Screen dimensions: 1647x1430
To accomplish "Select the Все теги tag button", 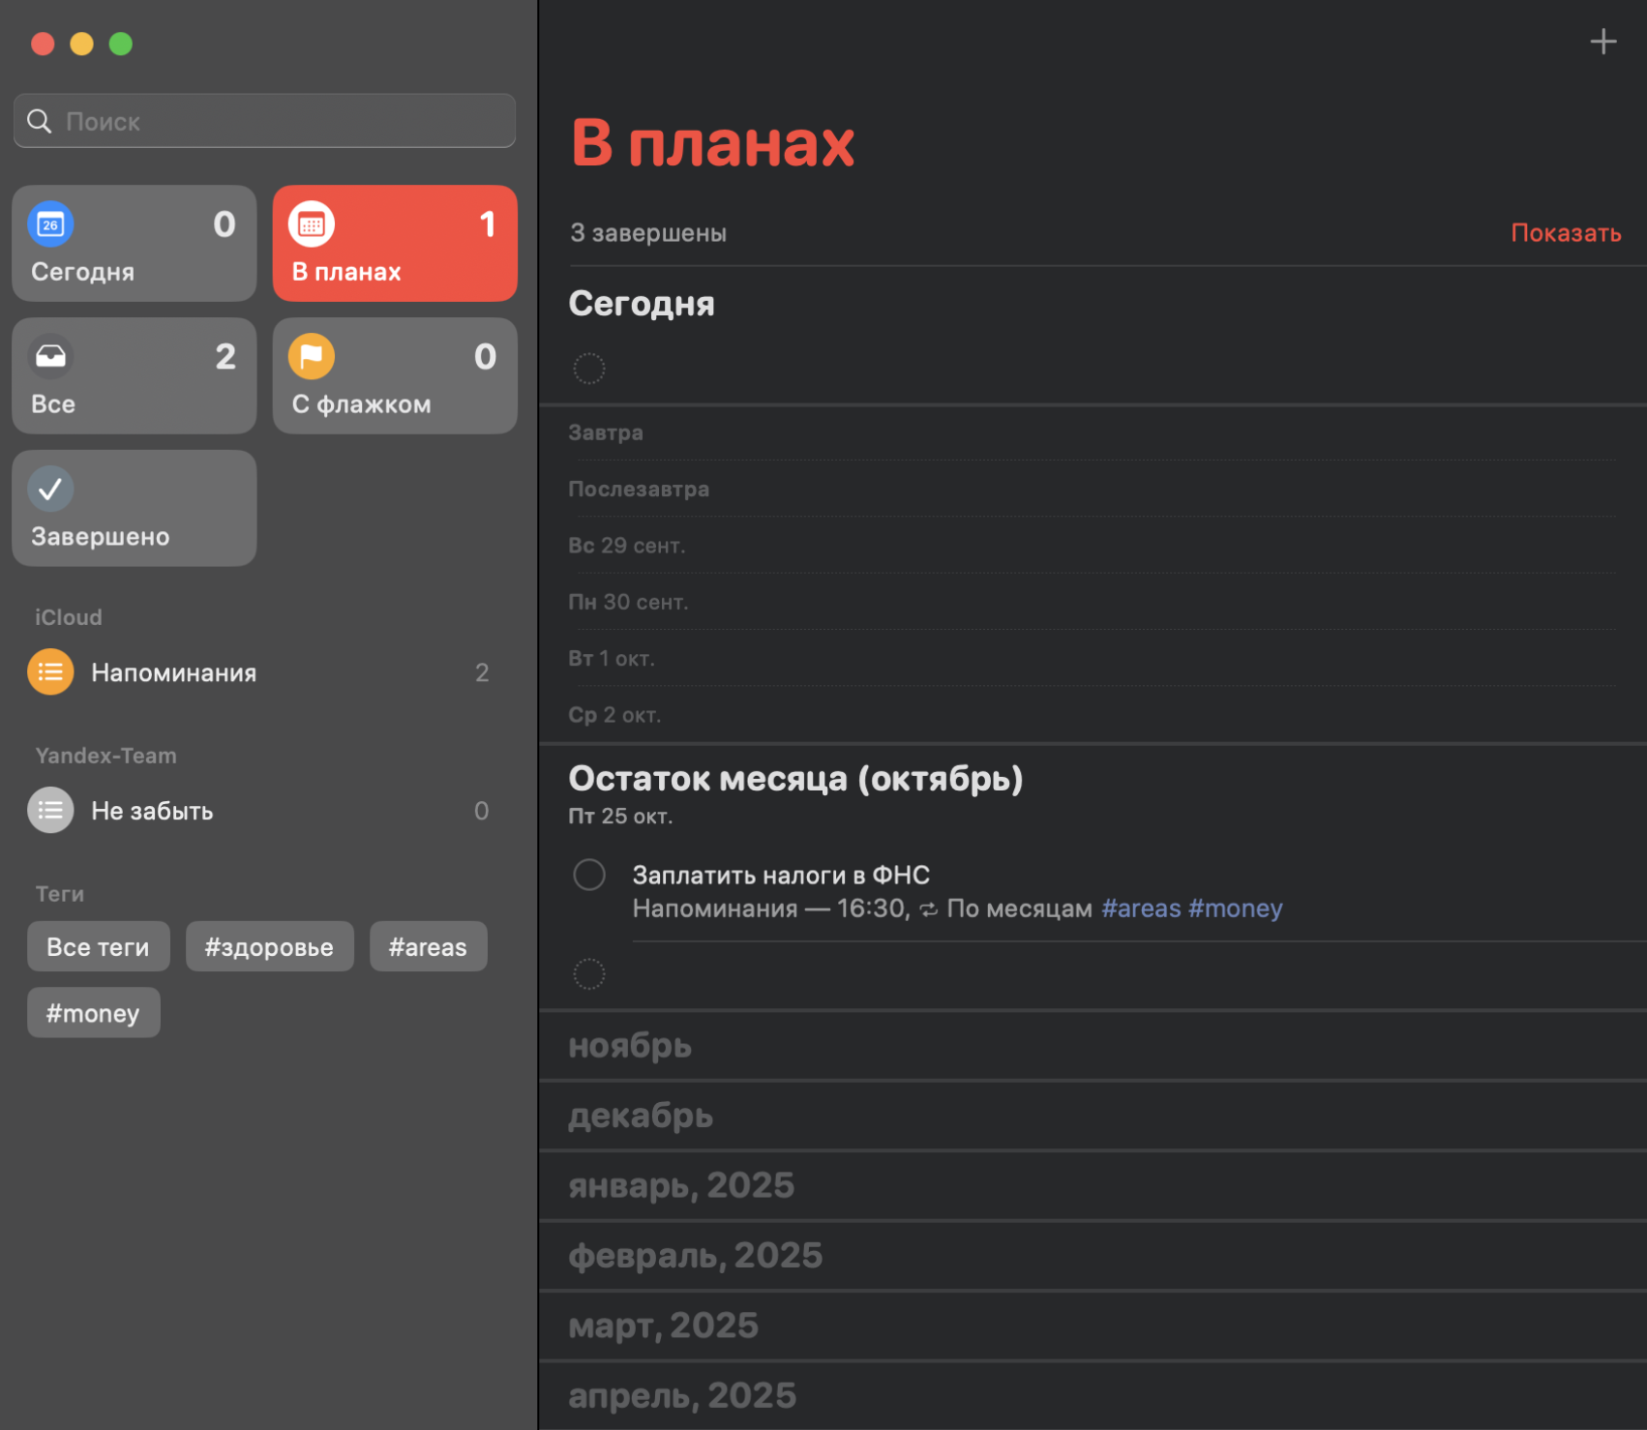I will tap(99, 946).
